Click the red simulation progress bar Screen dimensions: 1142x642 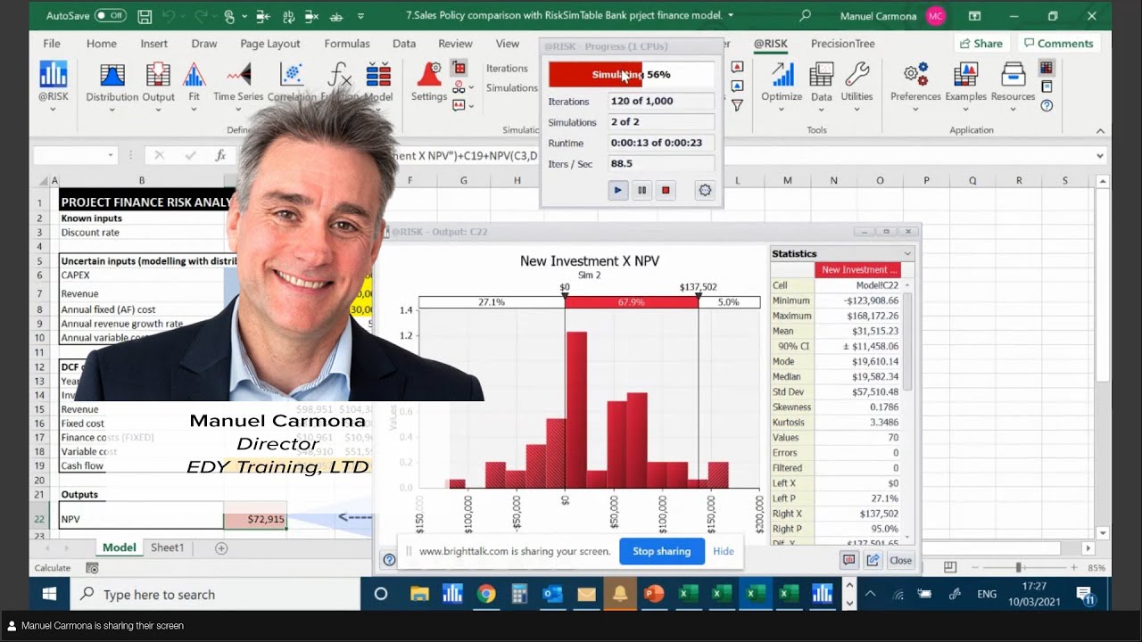point(632,75)
